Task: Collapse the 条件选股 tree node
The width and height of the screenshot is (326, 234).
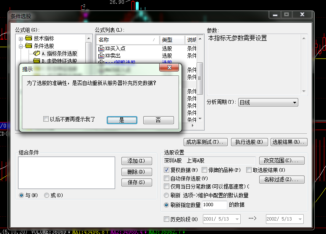Action: [21, 46]
